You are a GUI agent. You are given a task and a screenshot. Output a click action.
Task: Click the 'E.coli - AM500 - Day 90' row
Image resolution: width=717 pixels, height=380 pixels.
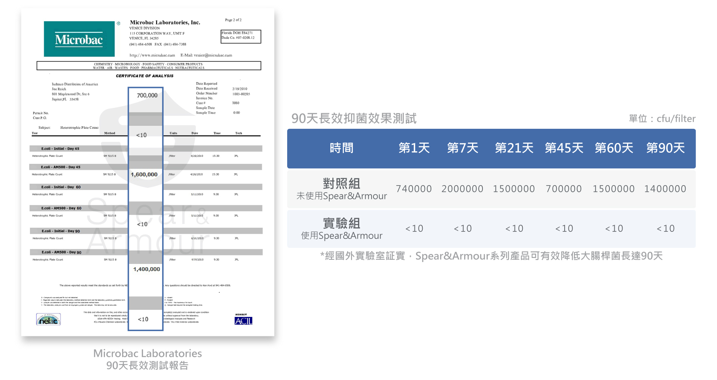tap(146, 252)
